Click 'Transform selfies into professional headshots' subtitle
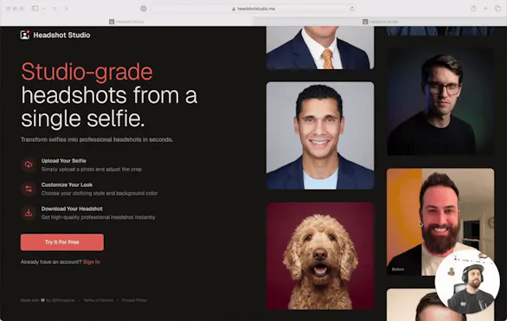 click(97, 139)
